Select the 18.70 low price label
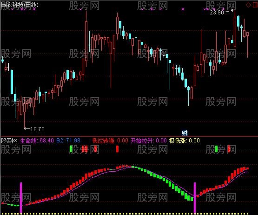258x215 pixels. click(x=37, y=129)
